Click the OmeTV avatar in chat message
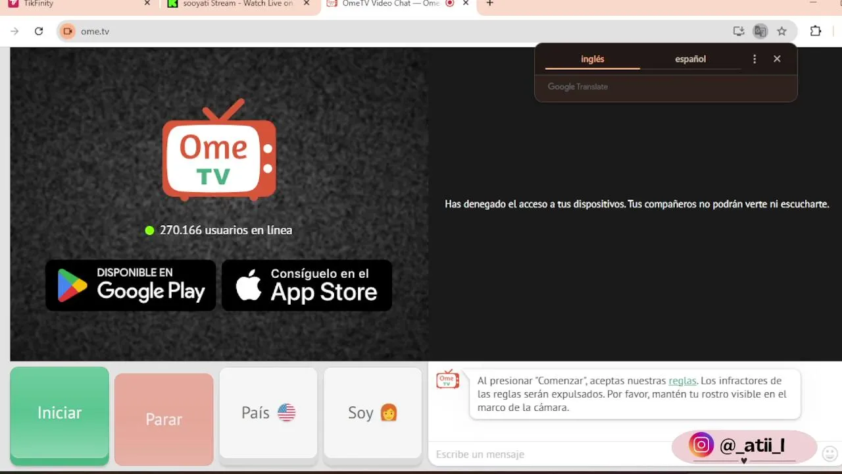The width and height of the screenshot is (842, 474). 448,379
